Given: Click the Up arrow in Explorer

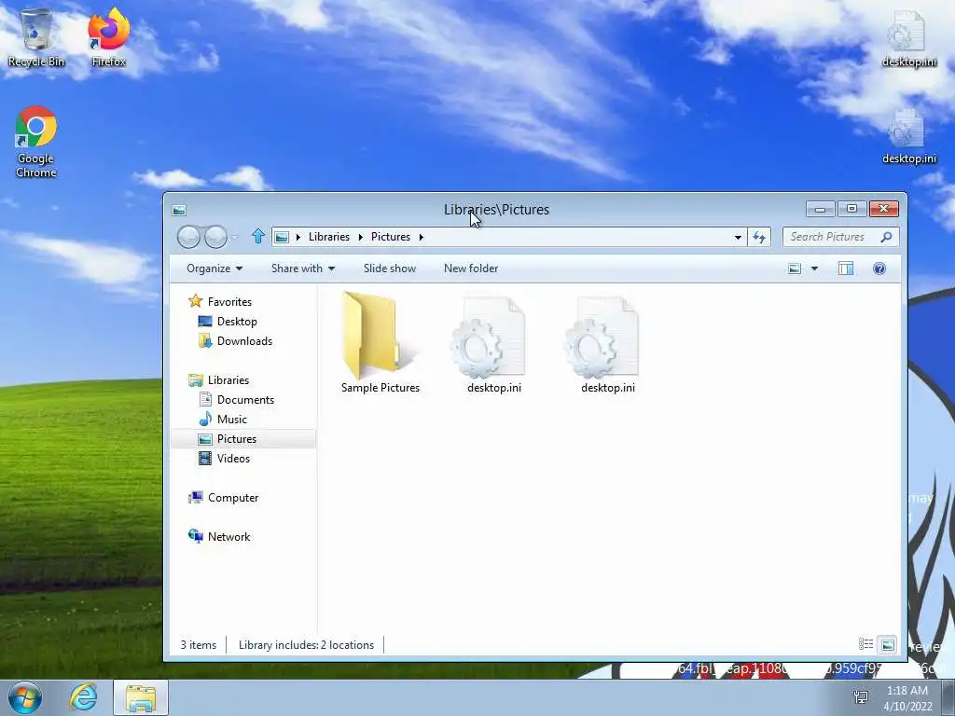Looking at the screenshot, I should 258,236.
